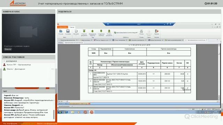The width and height of the screenshot is (223, 125).
Task: Click the Print printer icon
Action: [141, 31]
